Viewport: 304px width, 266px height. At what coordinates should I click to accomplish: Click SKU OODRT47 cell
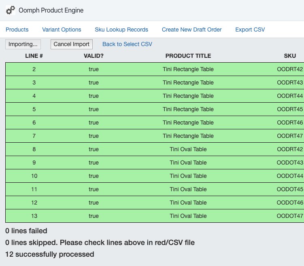click(x=290, y=136)
